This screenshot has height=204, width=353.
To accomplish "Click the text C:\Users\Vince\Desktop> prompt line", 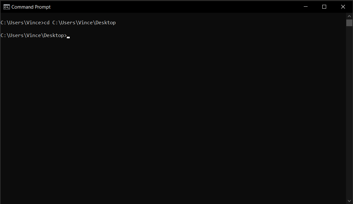I will tap(34, 35).
